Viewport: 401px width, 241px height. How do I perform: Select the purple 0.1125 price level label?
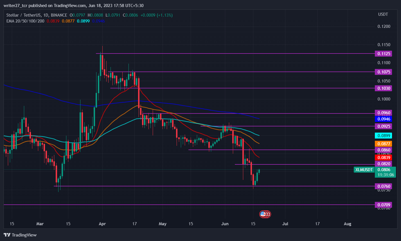click(x=383, y=53)
